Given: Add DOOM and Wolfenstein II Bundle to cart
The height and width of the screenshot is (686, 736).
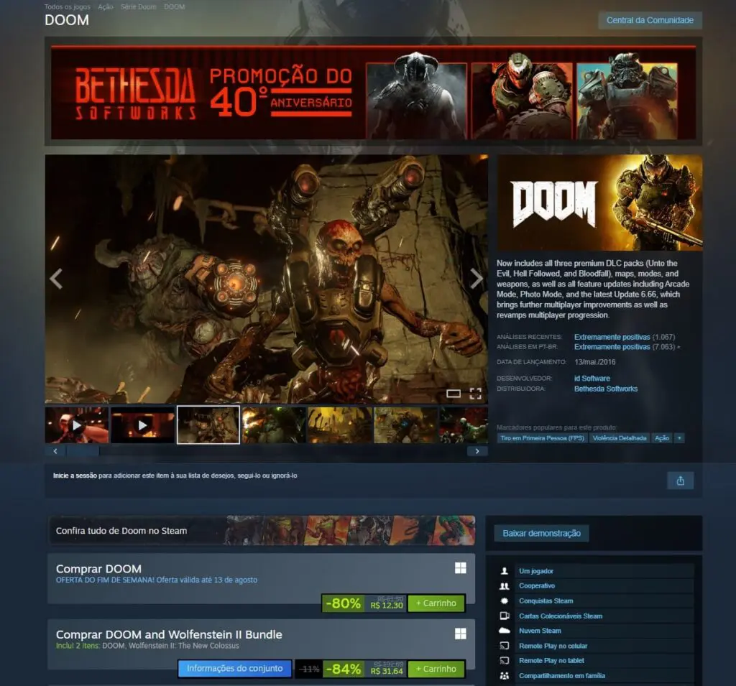Looking at the screenshot, I should [x=436, y=669].
